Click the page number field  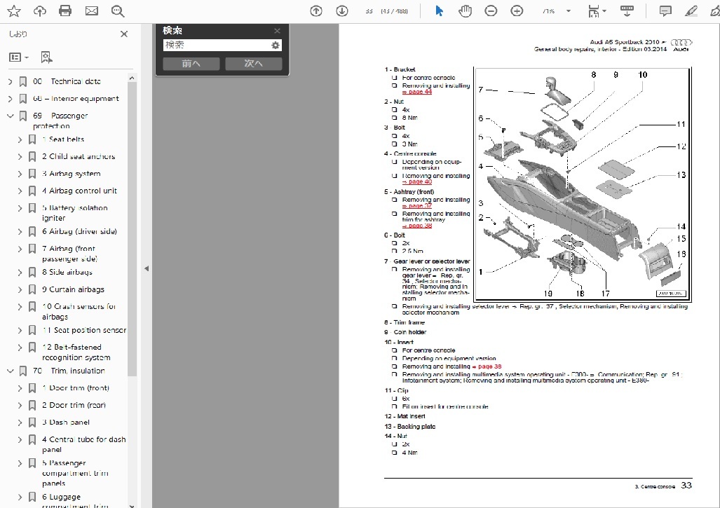(369, 11)
